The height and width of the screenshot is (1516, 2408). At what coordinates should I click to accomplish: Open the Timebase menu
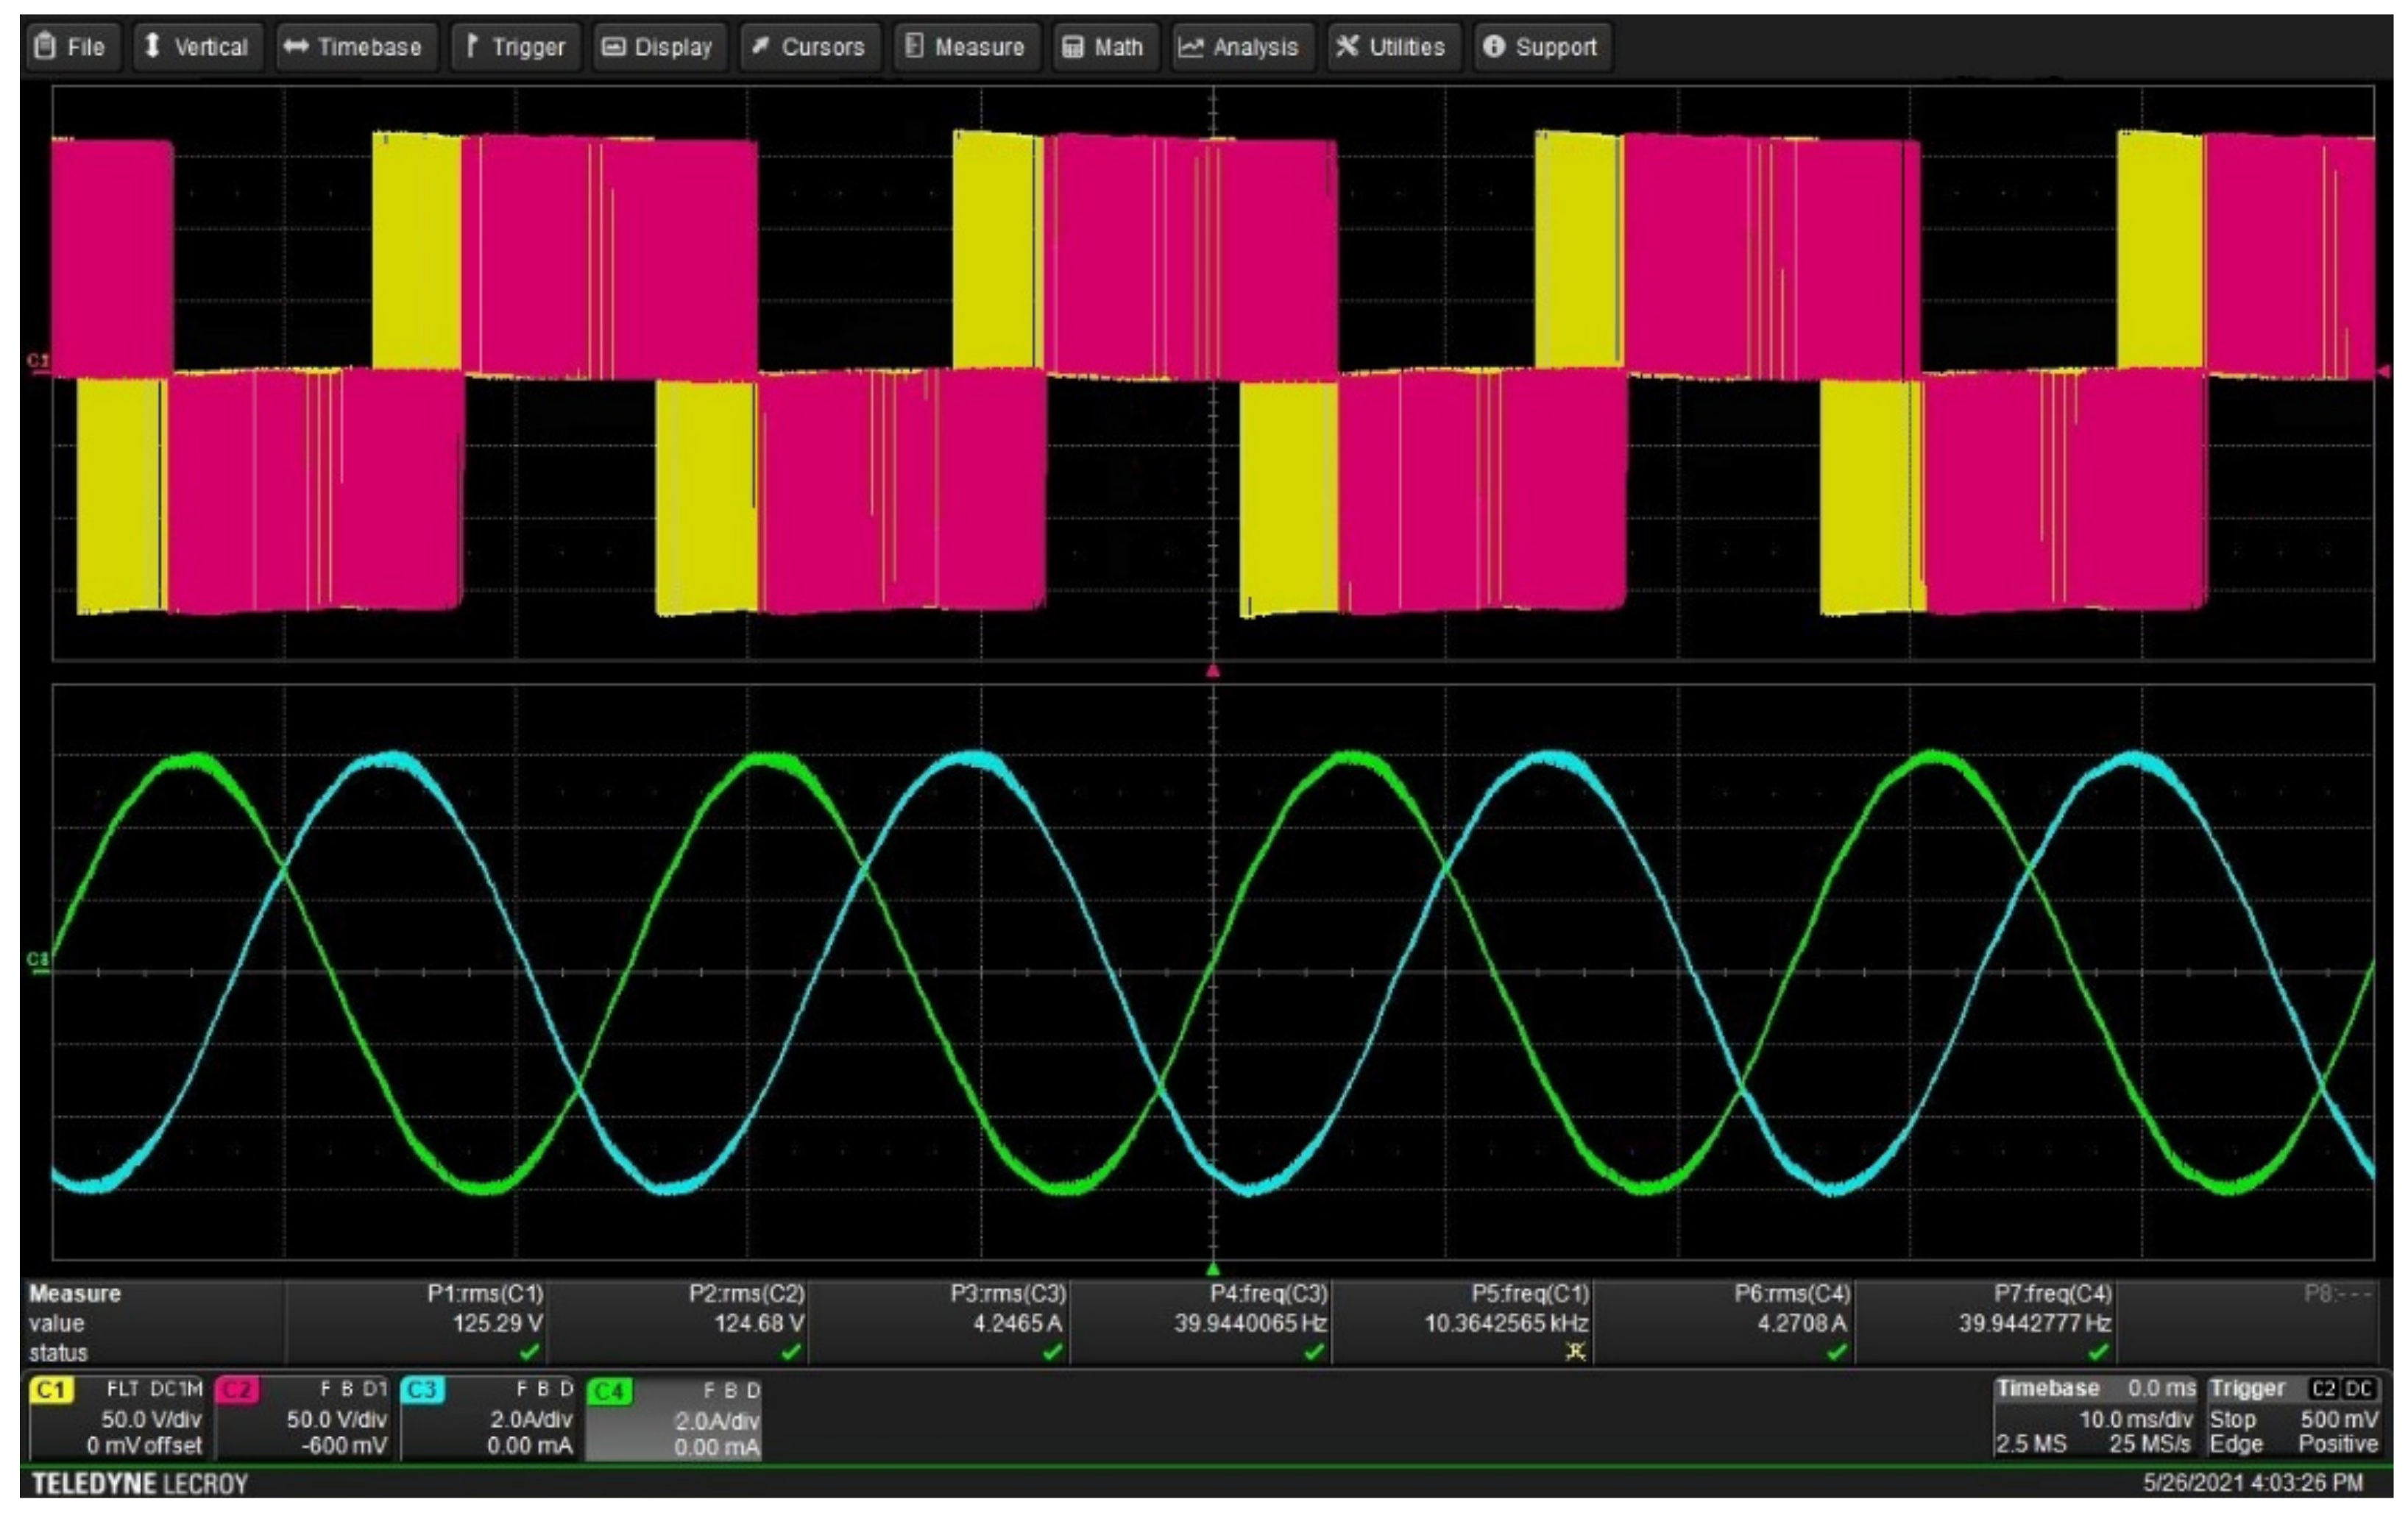(356, 46)
